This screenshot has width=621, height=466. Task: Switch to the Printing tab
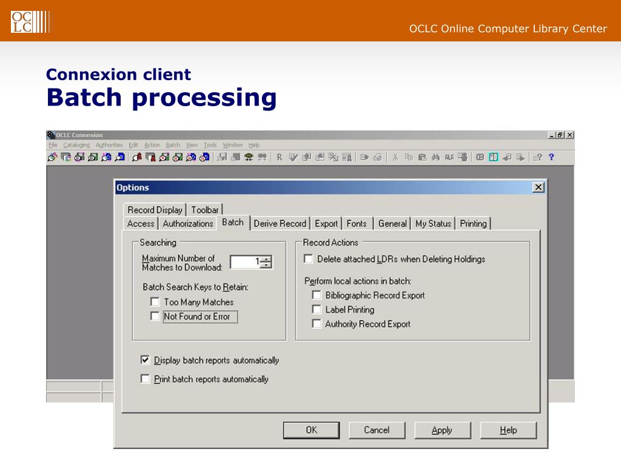(473, 223)
